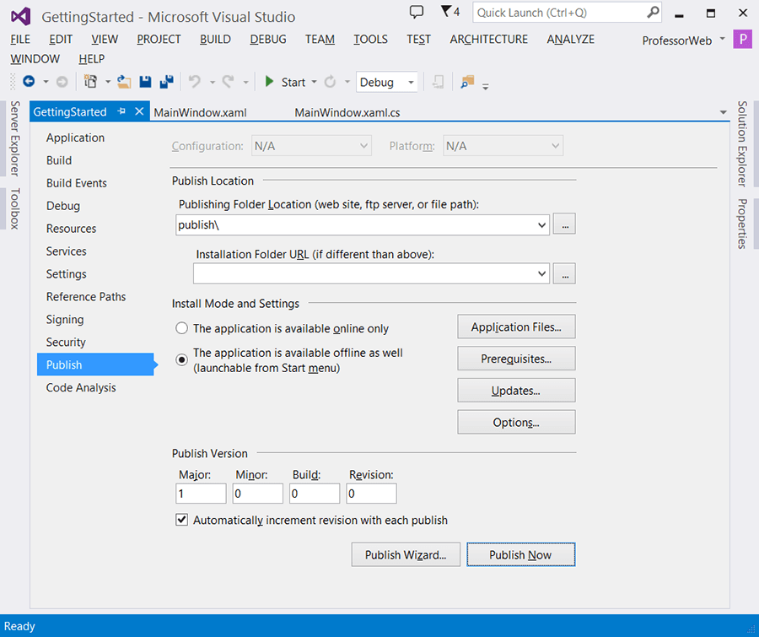
Task: Open the Toolbox side panel
Action: tap(14, 208)
